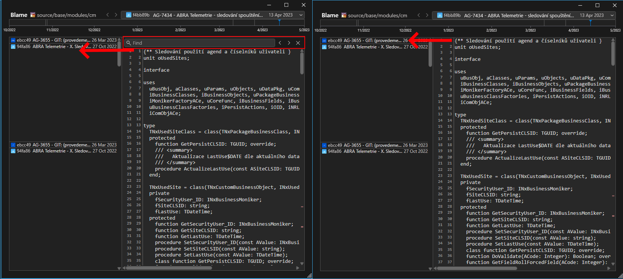Screen dimensions: 623x279
Task: Maximize the left Blame window
Action: [286, 5]
